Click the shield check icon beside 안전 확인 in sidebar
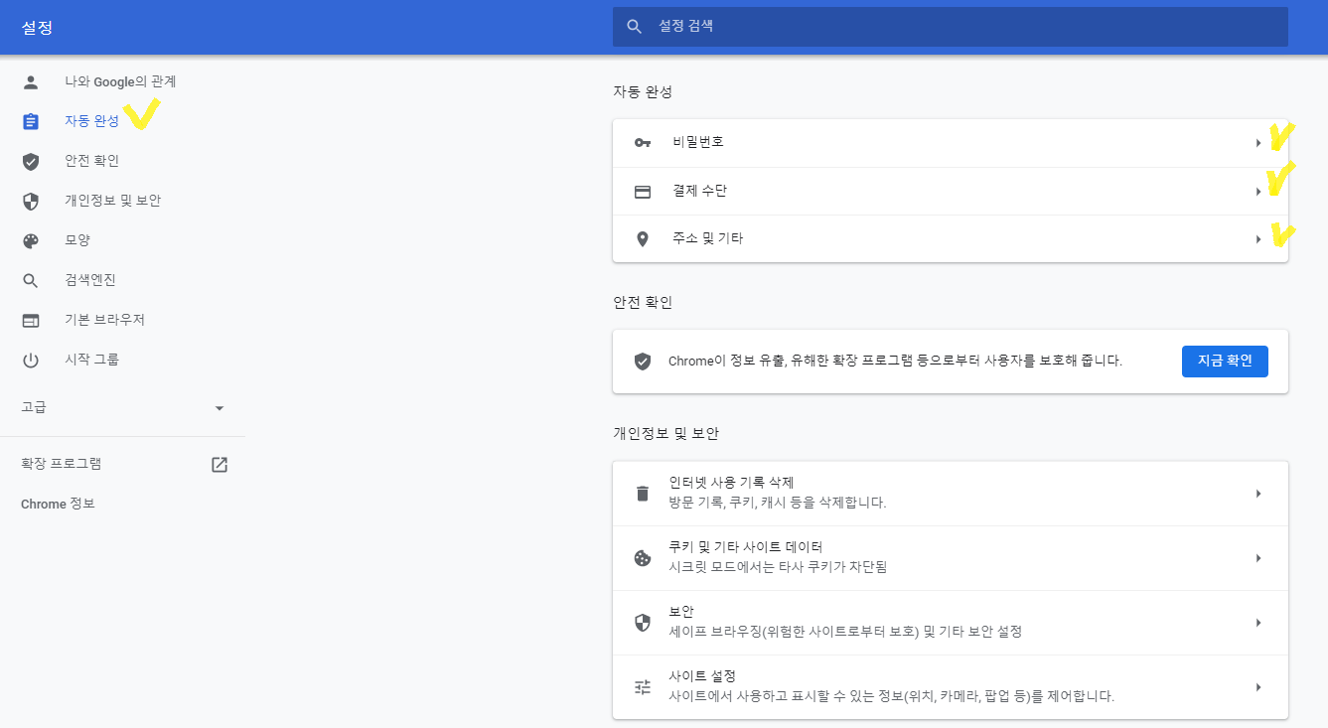 pos(31,161)
